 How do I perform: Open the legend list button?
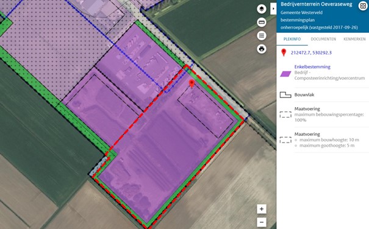[262, 36]
